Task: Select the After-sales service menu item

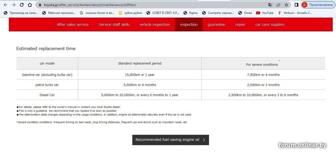Action: click(x=73, y=24)
